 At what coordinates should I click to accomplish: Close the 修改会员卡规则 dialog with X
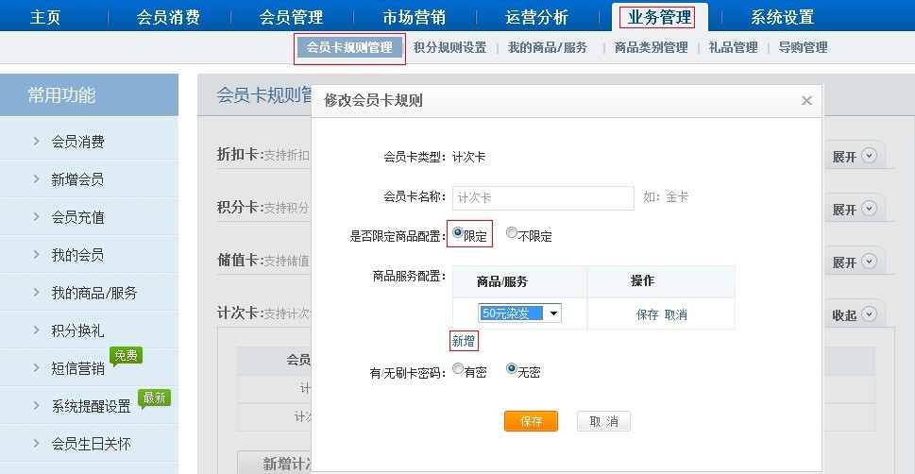coord(805,100)
